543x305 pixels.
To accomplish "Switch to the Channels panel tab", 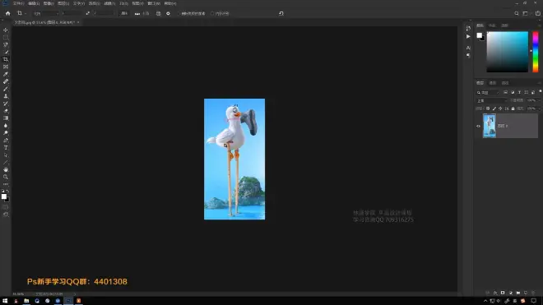I will point(493,83).
